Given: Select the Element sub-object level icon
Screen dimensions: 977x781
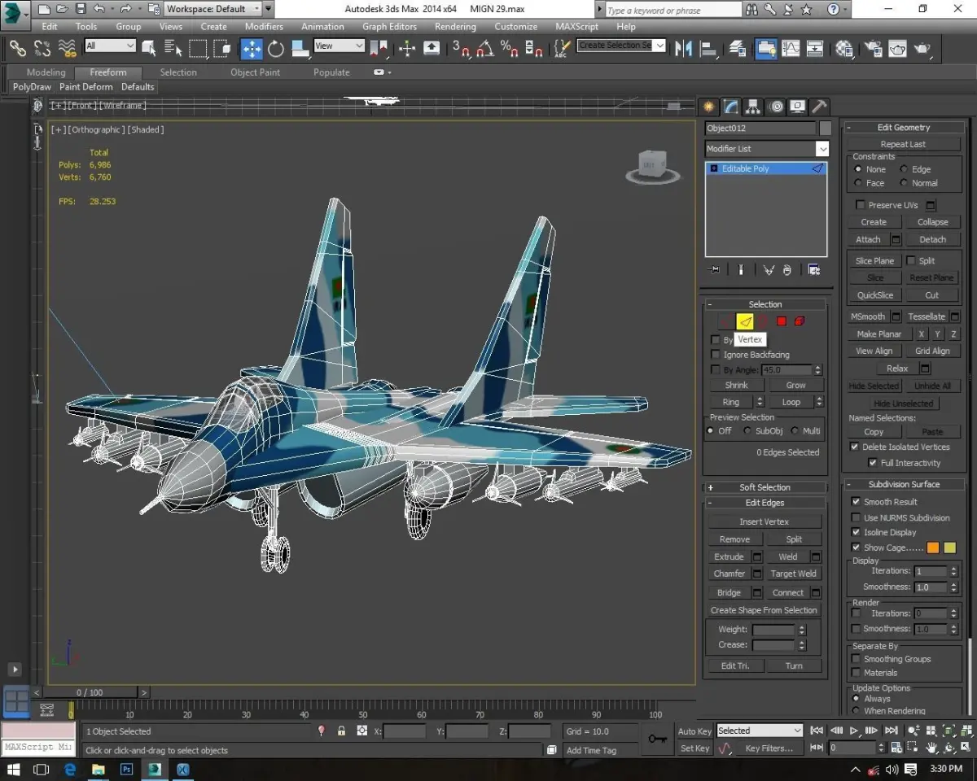Looking at the screenshot, I should (800, 321).
